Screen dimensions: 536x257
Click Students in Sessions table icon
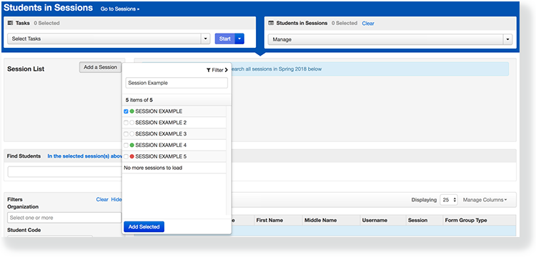point(271,24)
